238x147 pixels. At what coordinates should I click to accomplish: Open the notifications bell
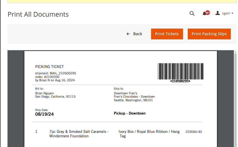(205, 13)
